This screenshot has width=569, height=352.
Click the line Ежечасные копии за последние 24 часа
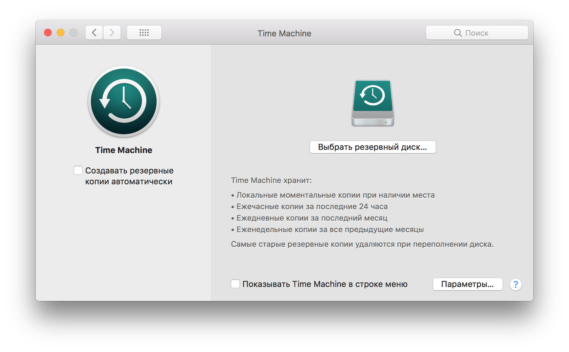pyautogui.click(x=309, y=207)
